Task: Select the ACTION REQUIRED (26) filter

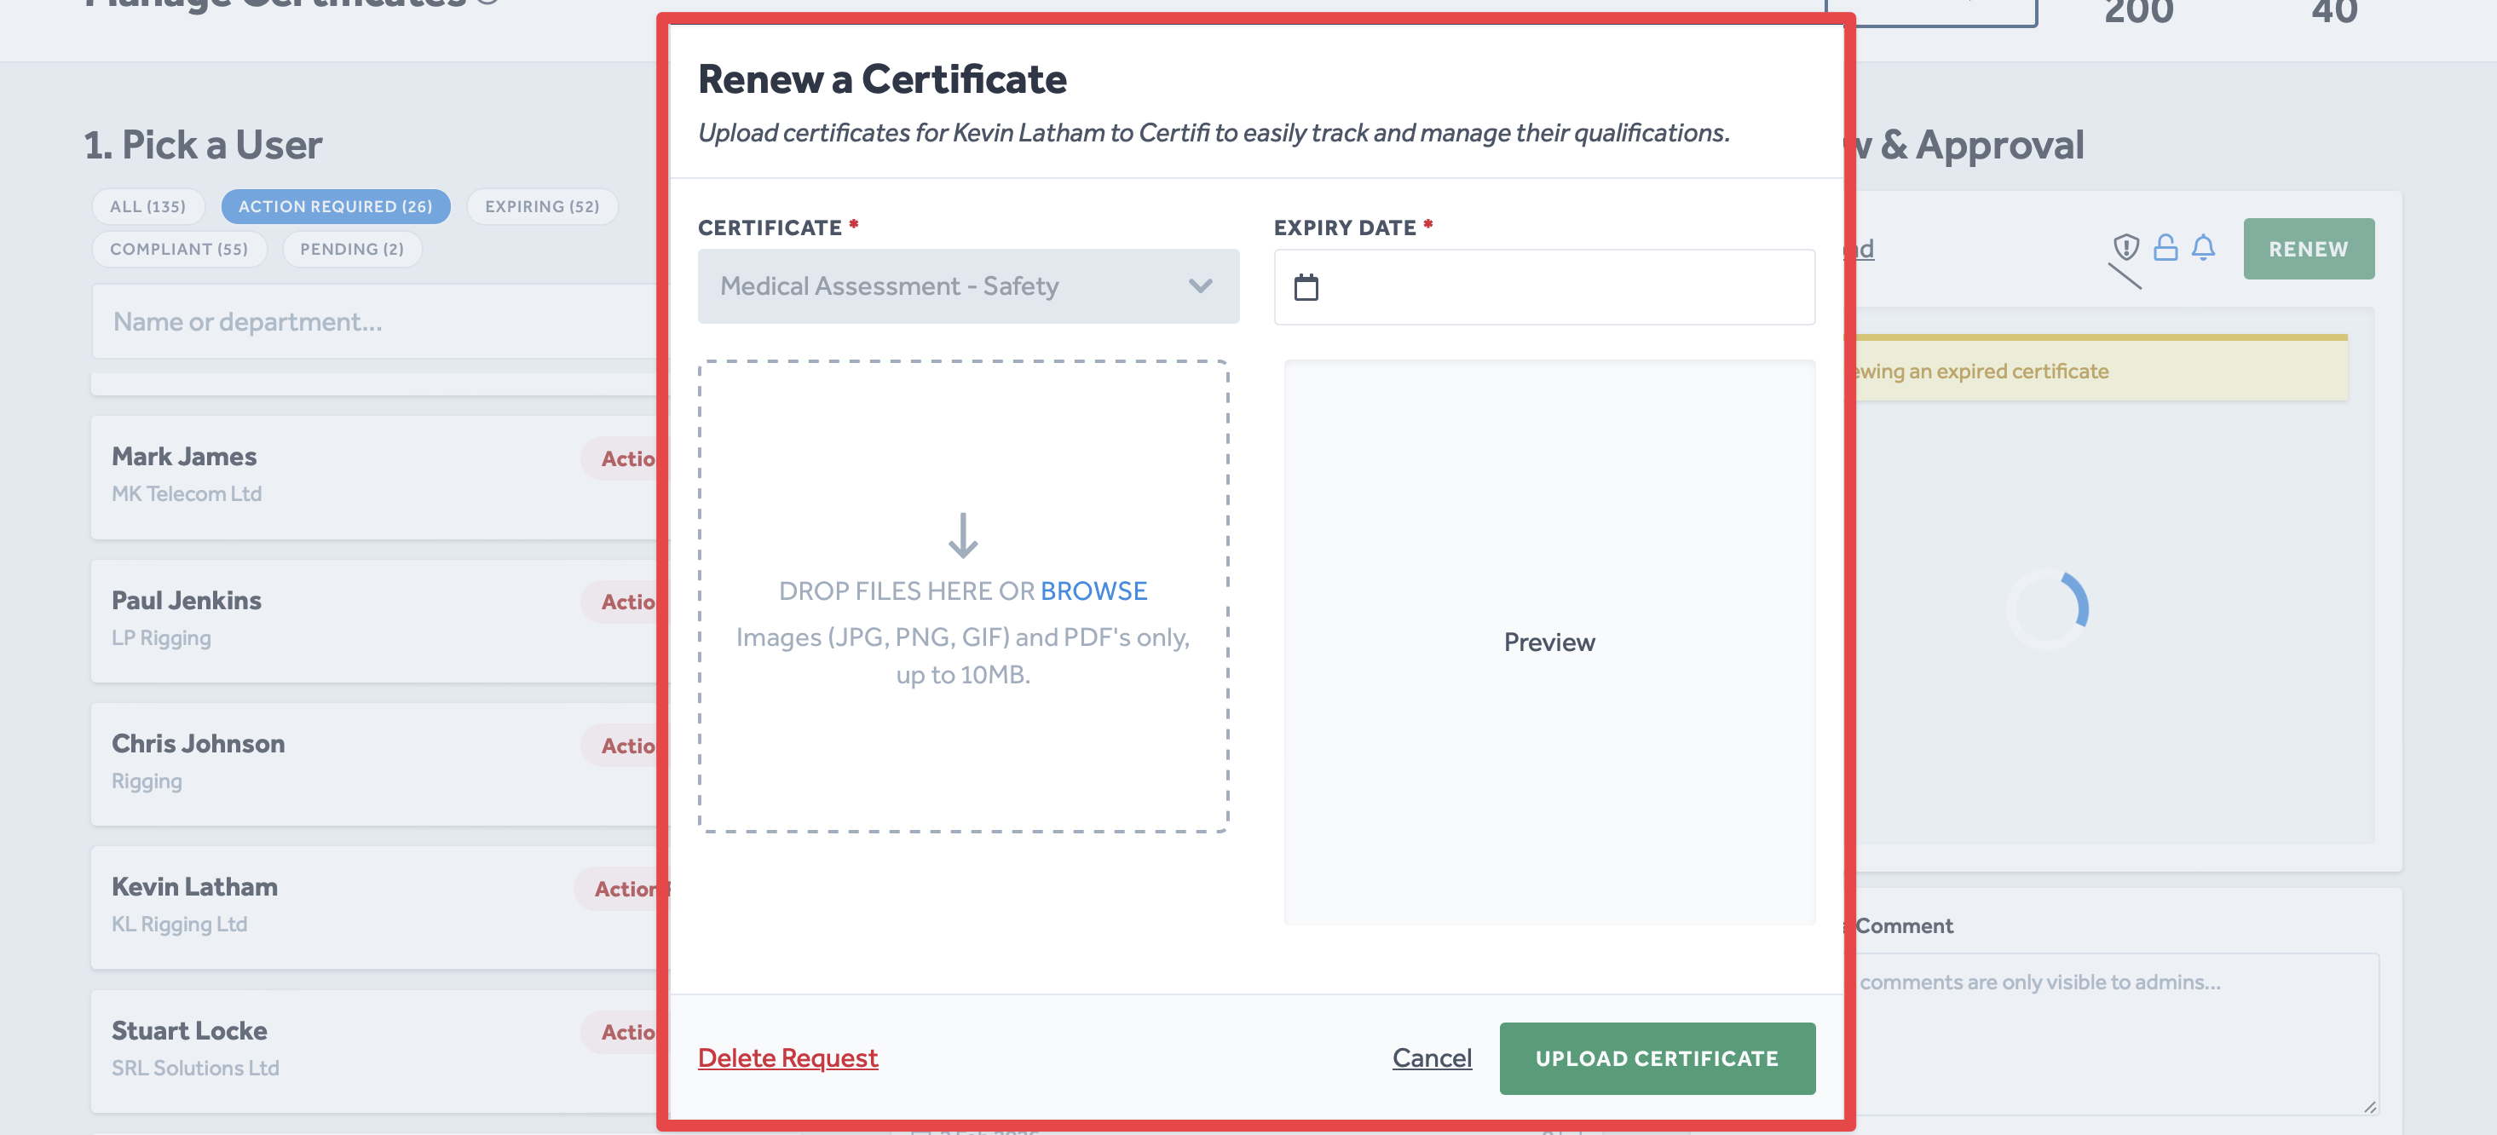Action: (x=336, y=206)
